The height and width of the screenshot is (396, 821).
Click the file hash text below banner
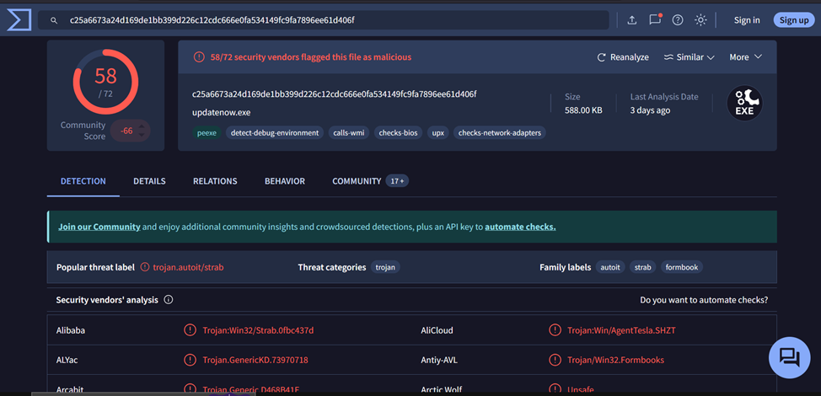pos(334,94)
